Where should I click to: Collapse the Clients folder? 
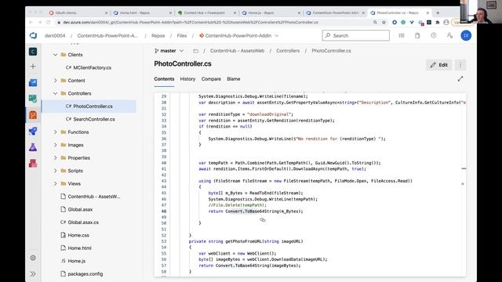pyautogui.click(x=55, y=55)
